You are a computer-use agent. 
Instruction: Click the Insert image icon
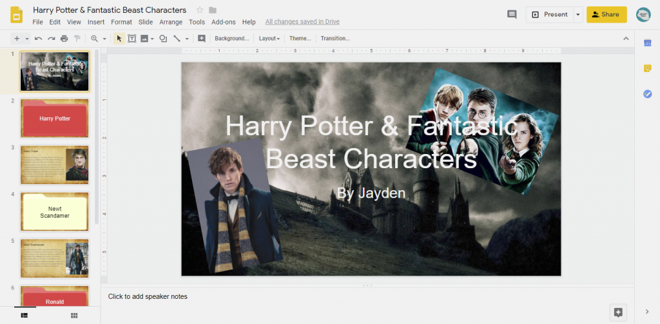tap(144, 39)
